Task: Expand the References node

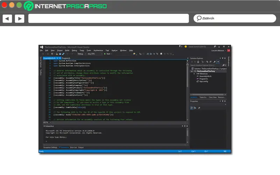Action: 194,74
